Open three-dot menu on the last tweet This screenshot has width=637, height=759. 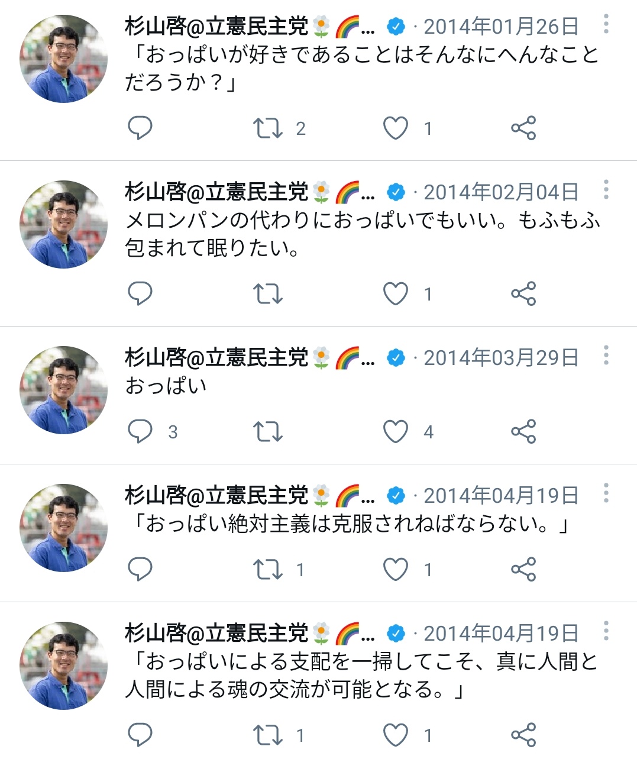click(606, 631)
